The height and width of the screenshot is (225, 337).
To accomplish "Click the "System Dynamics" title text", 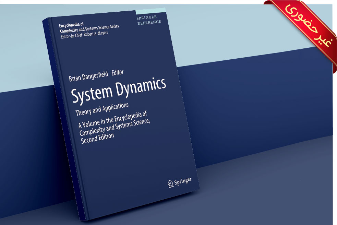I will point(118,91).
